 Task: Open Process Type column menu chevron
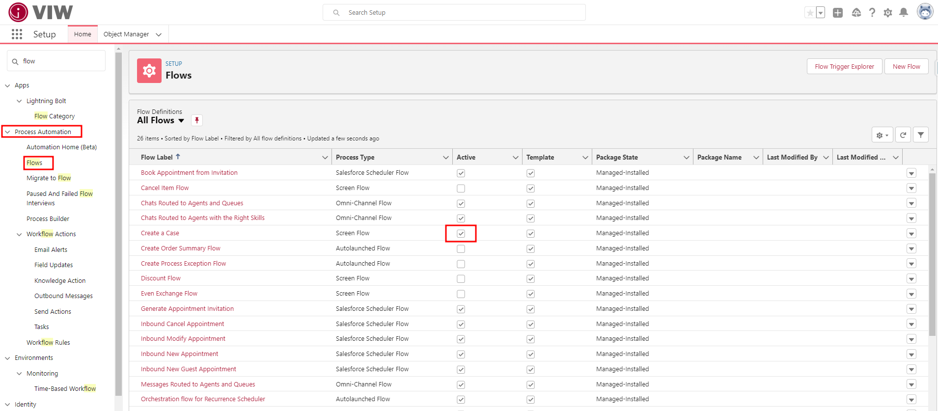click(445, 157)
